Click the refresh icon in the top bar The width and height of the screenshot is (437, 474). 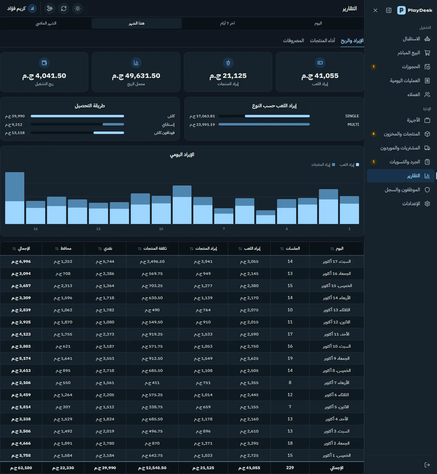tap(64, 8)
